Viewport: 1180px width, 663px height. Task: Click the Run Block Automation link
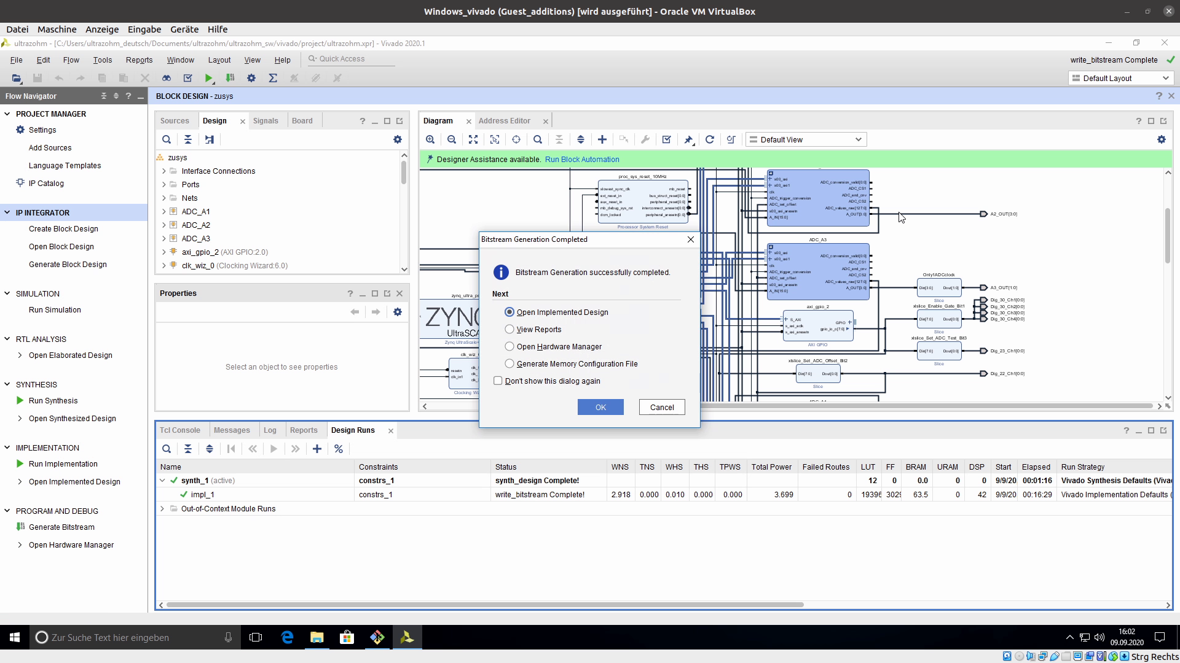click(x=581, y=159)
